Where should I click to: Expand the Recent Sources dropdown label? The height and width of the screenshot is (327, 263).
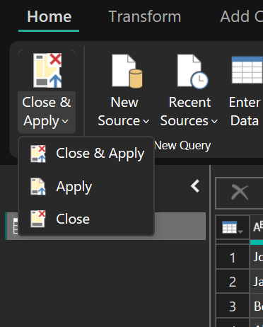click(x=189, y=112)
